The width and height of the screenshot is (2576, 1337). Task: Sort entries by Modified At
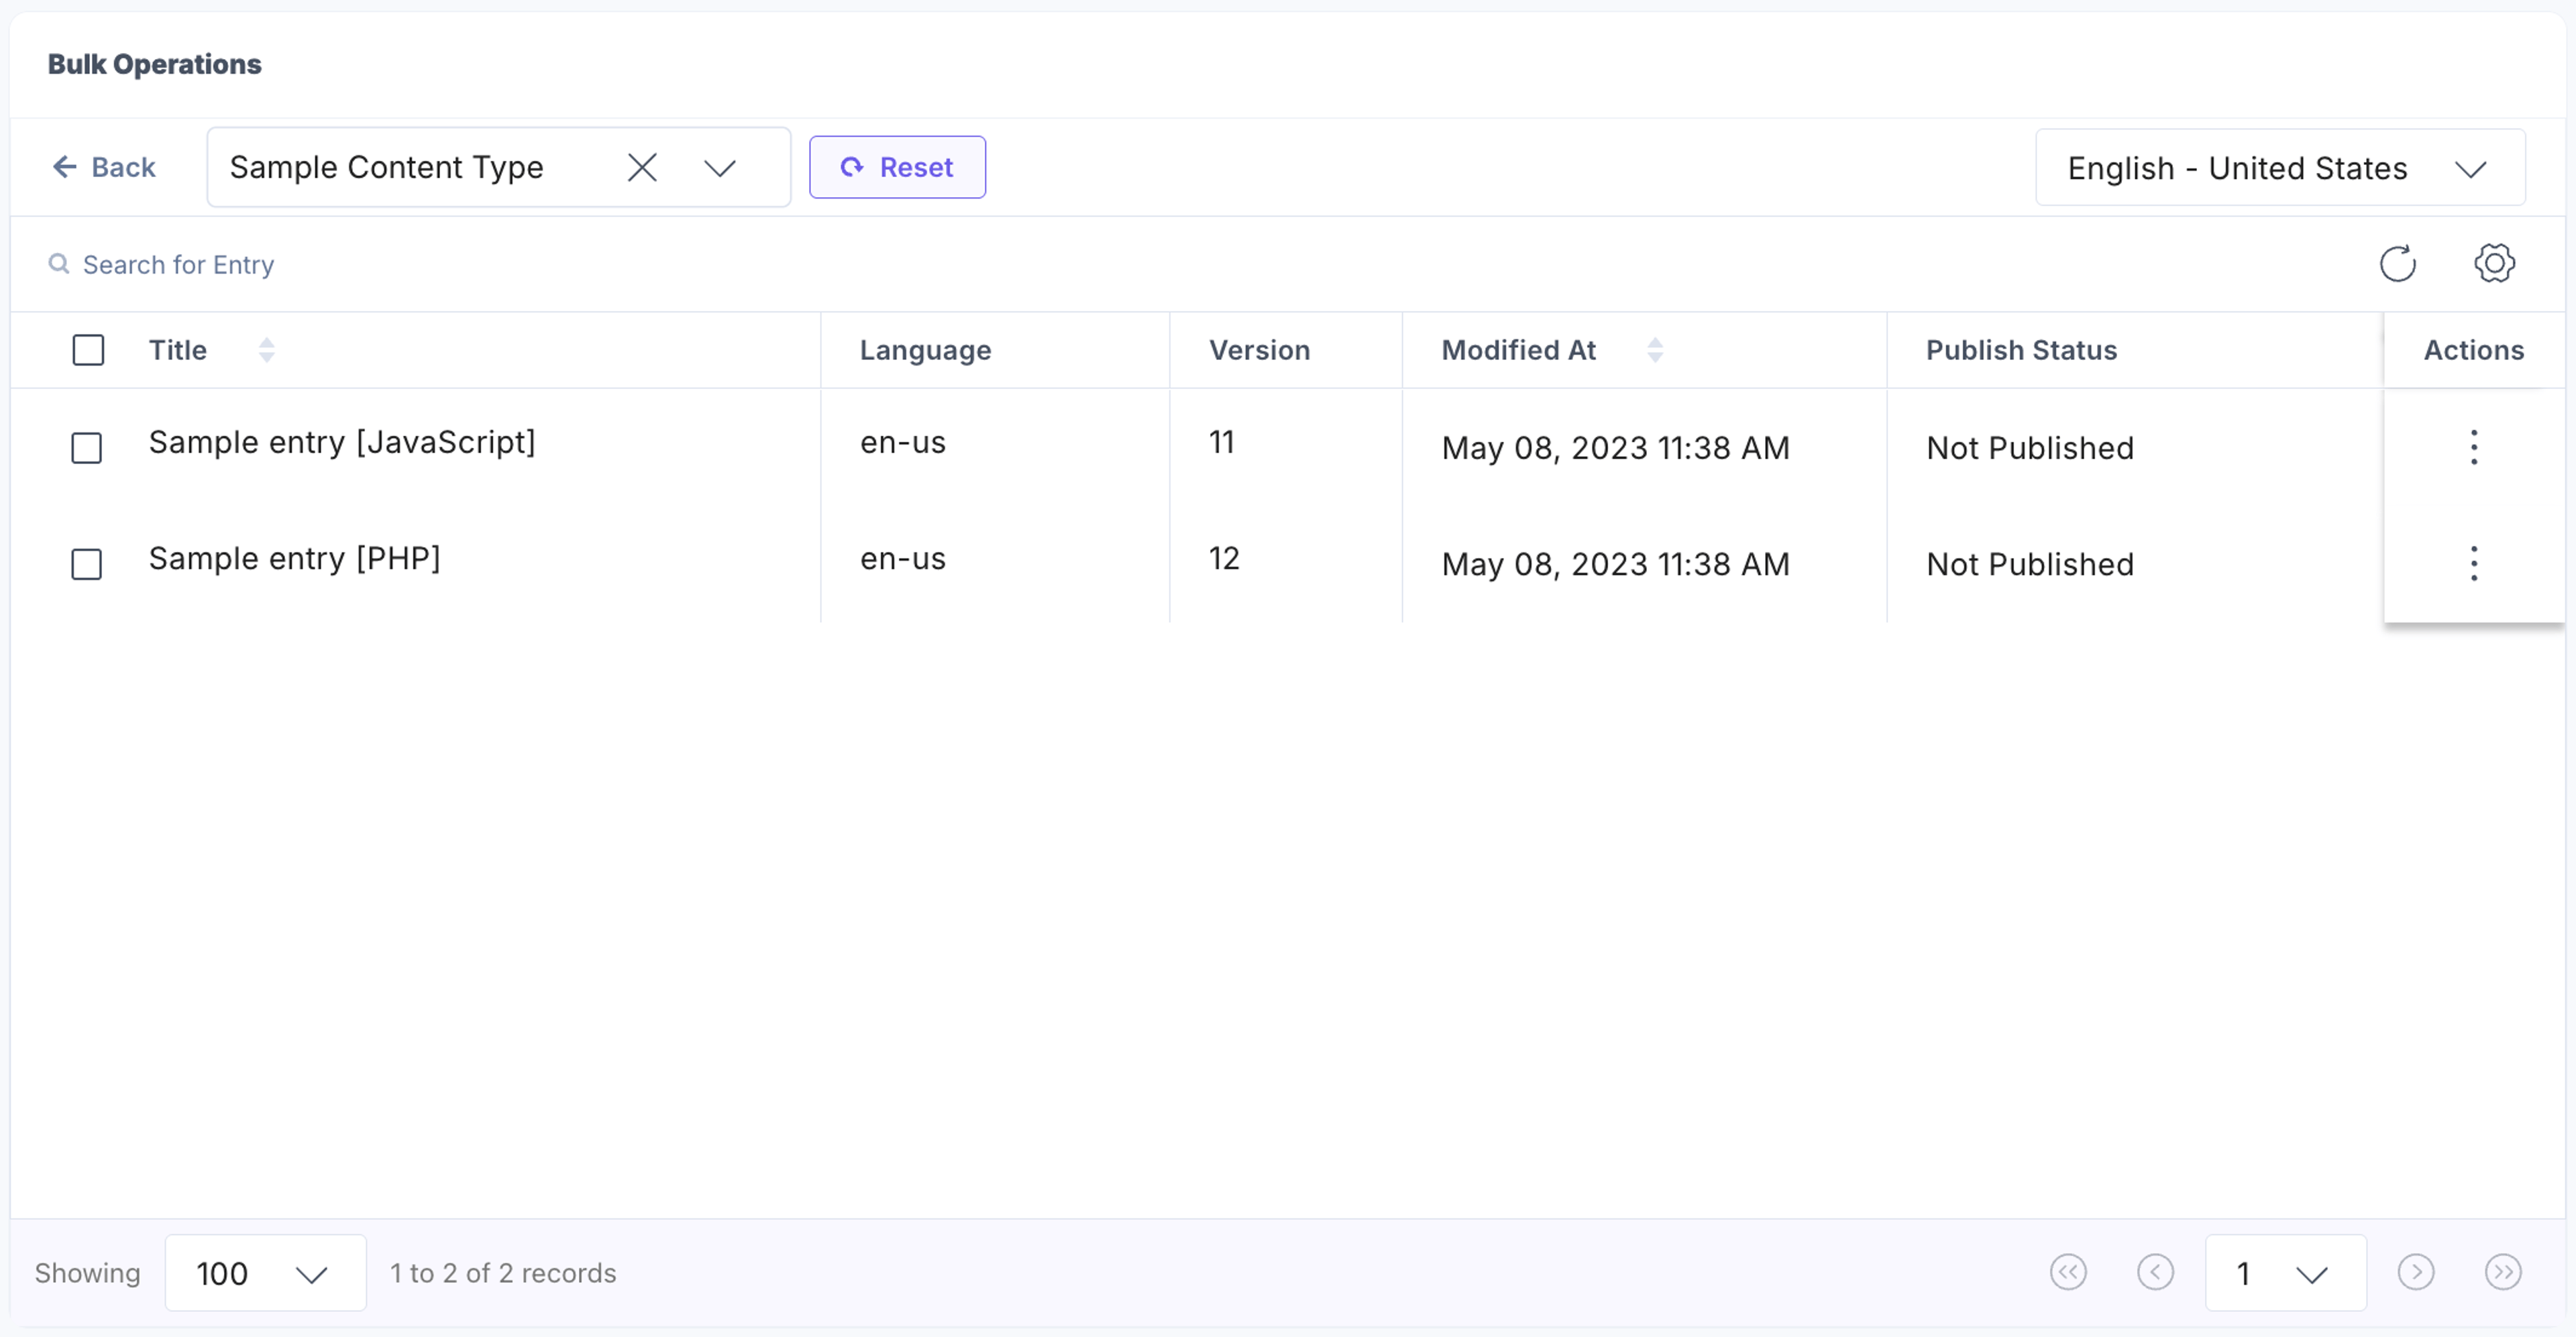pyautogui.click(x=1655, y=350)
